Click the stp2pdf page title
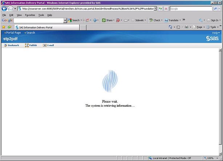 coord(11,39)
